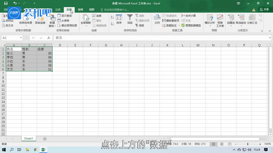This screenshot has width=273, height=153.
Task: Add a new sheet with plus icon
Action: 45,139
